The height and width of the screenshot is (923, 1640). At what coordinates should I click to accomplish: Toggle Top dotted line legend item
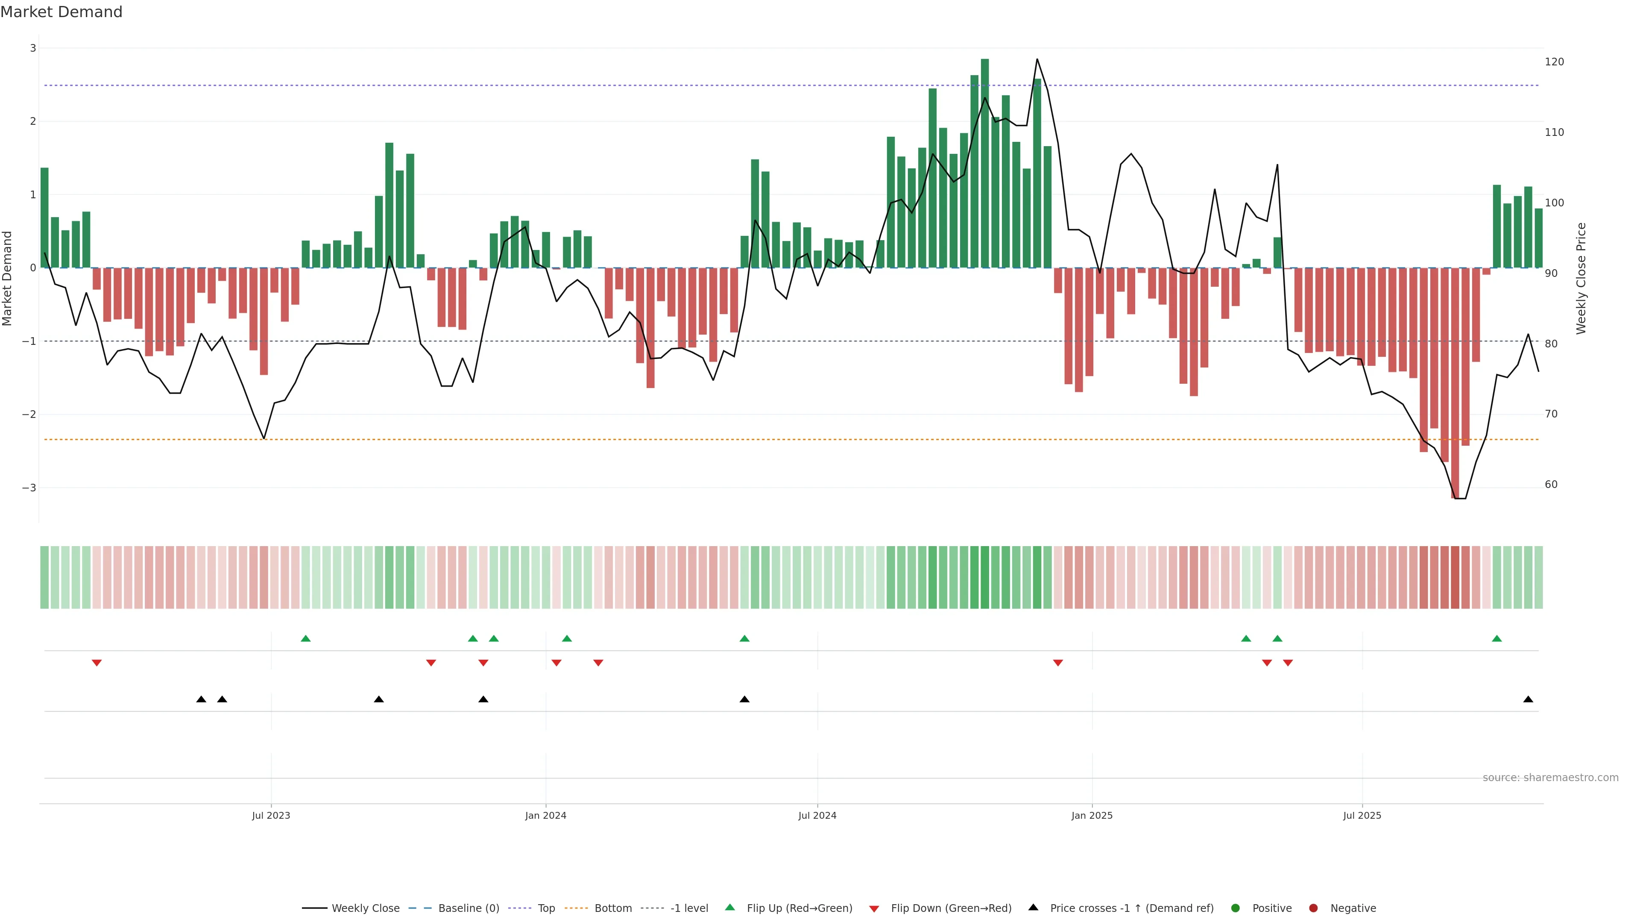pos(546,908)
